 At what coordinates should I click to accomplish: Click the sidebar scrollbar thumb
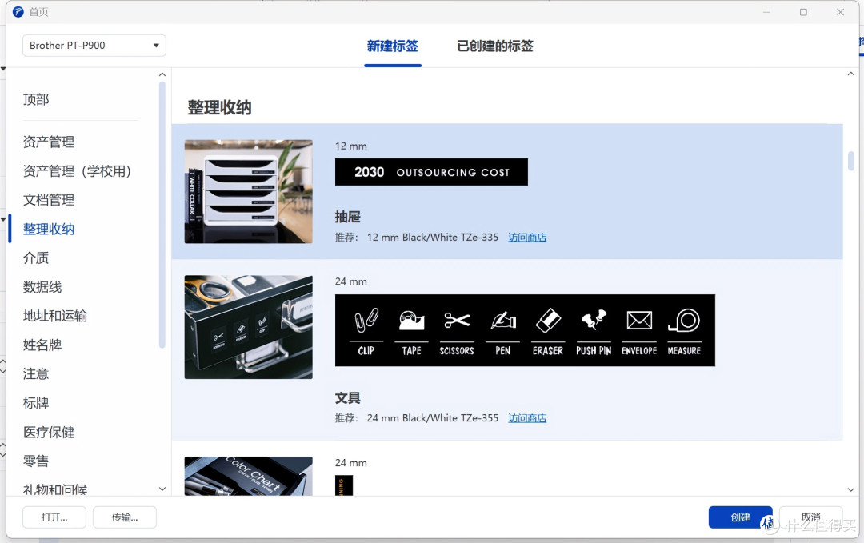162,215
